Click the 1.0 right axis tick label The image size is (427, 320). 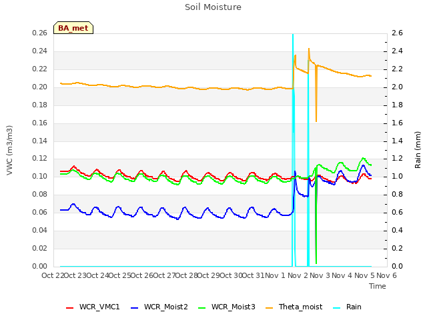397,176
